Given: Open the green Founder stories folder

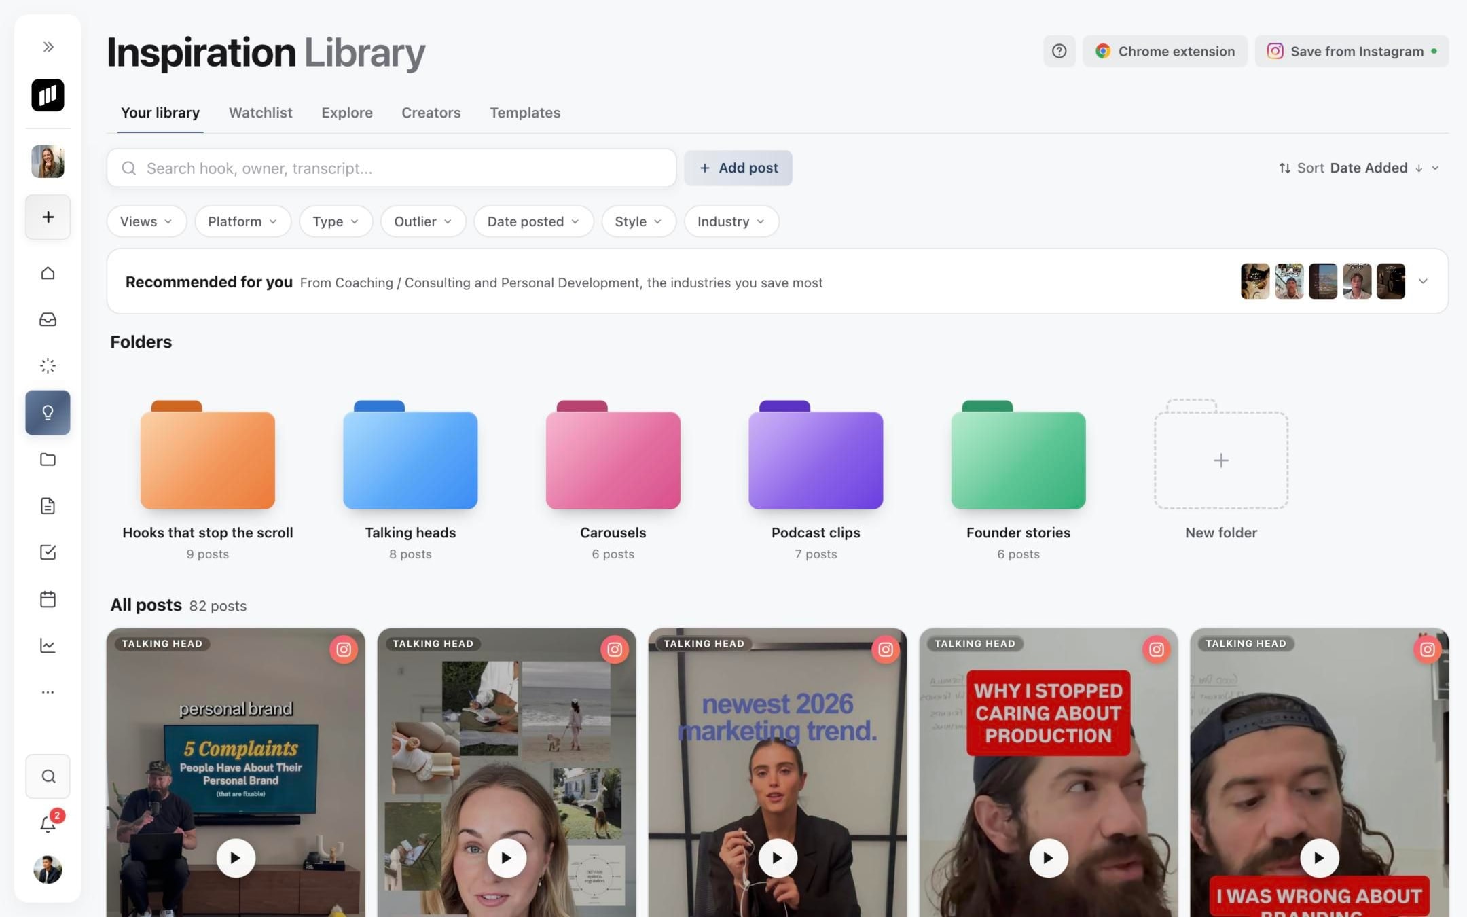Looking at the screenshot, I should 1018,455.
